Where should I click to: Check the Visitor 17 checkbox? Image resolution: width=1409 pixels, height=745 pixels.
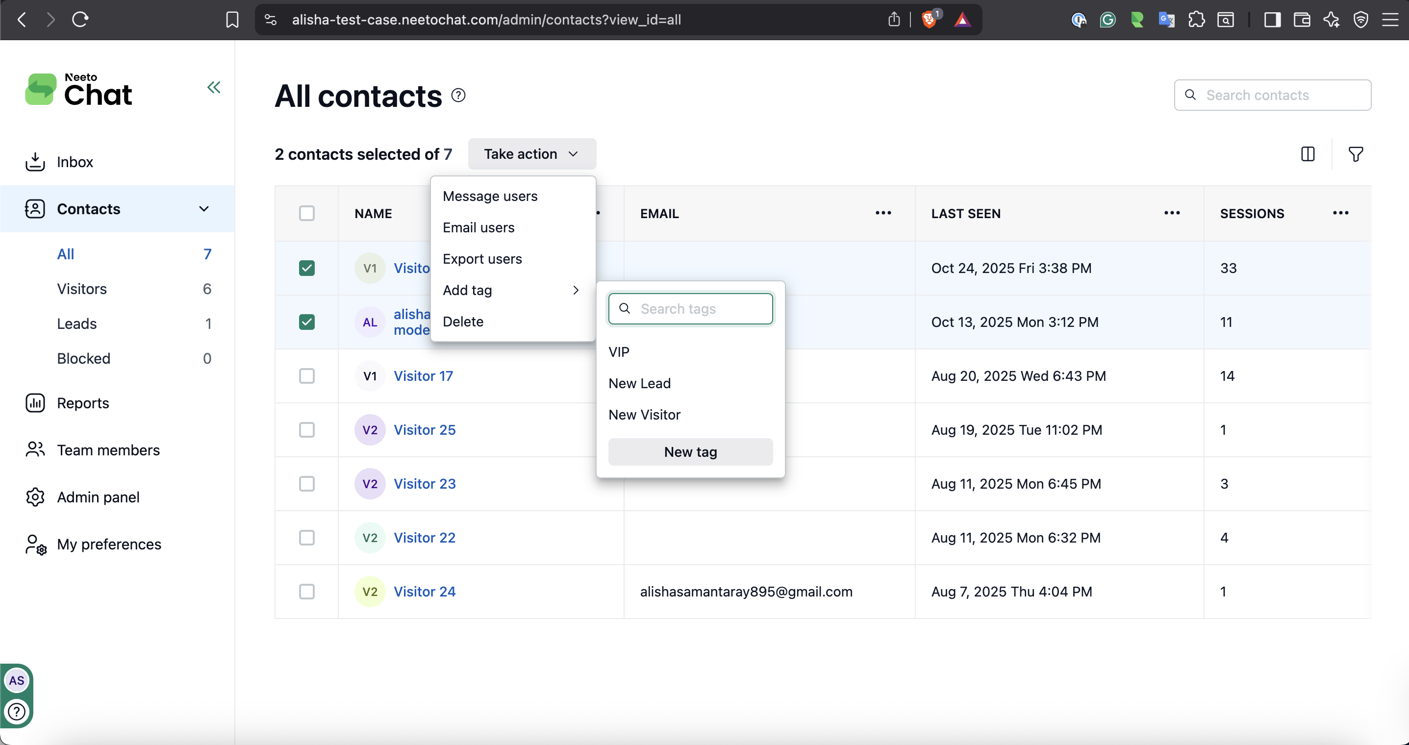(307, 376)
